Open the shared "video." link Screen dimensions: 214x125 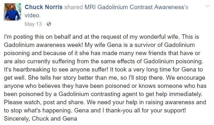(x=33, y=15)
